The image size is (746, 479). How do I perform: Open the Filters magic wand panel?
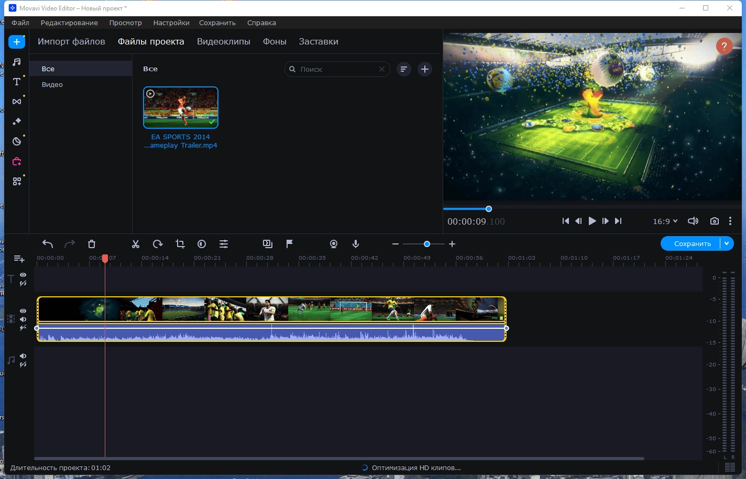[x=17, y=121]
